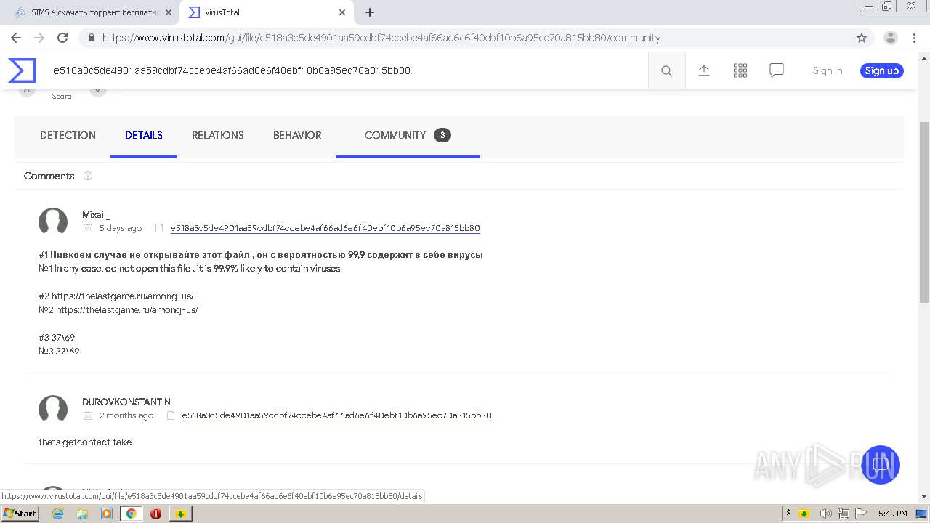The height and width of the screenshot is (523, 930).
Task: Switch to the VirusTotal browser tab
Action: [267, 12]
